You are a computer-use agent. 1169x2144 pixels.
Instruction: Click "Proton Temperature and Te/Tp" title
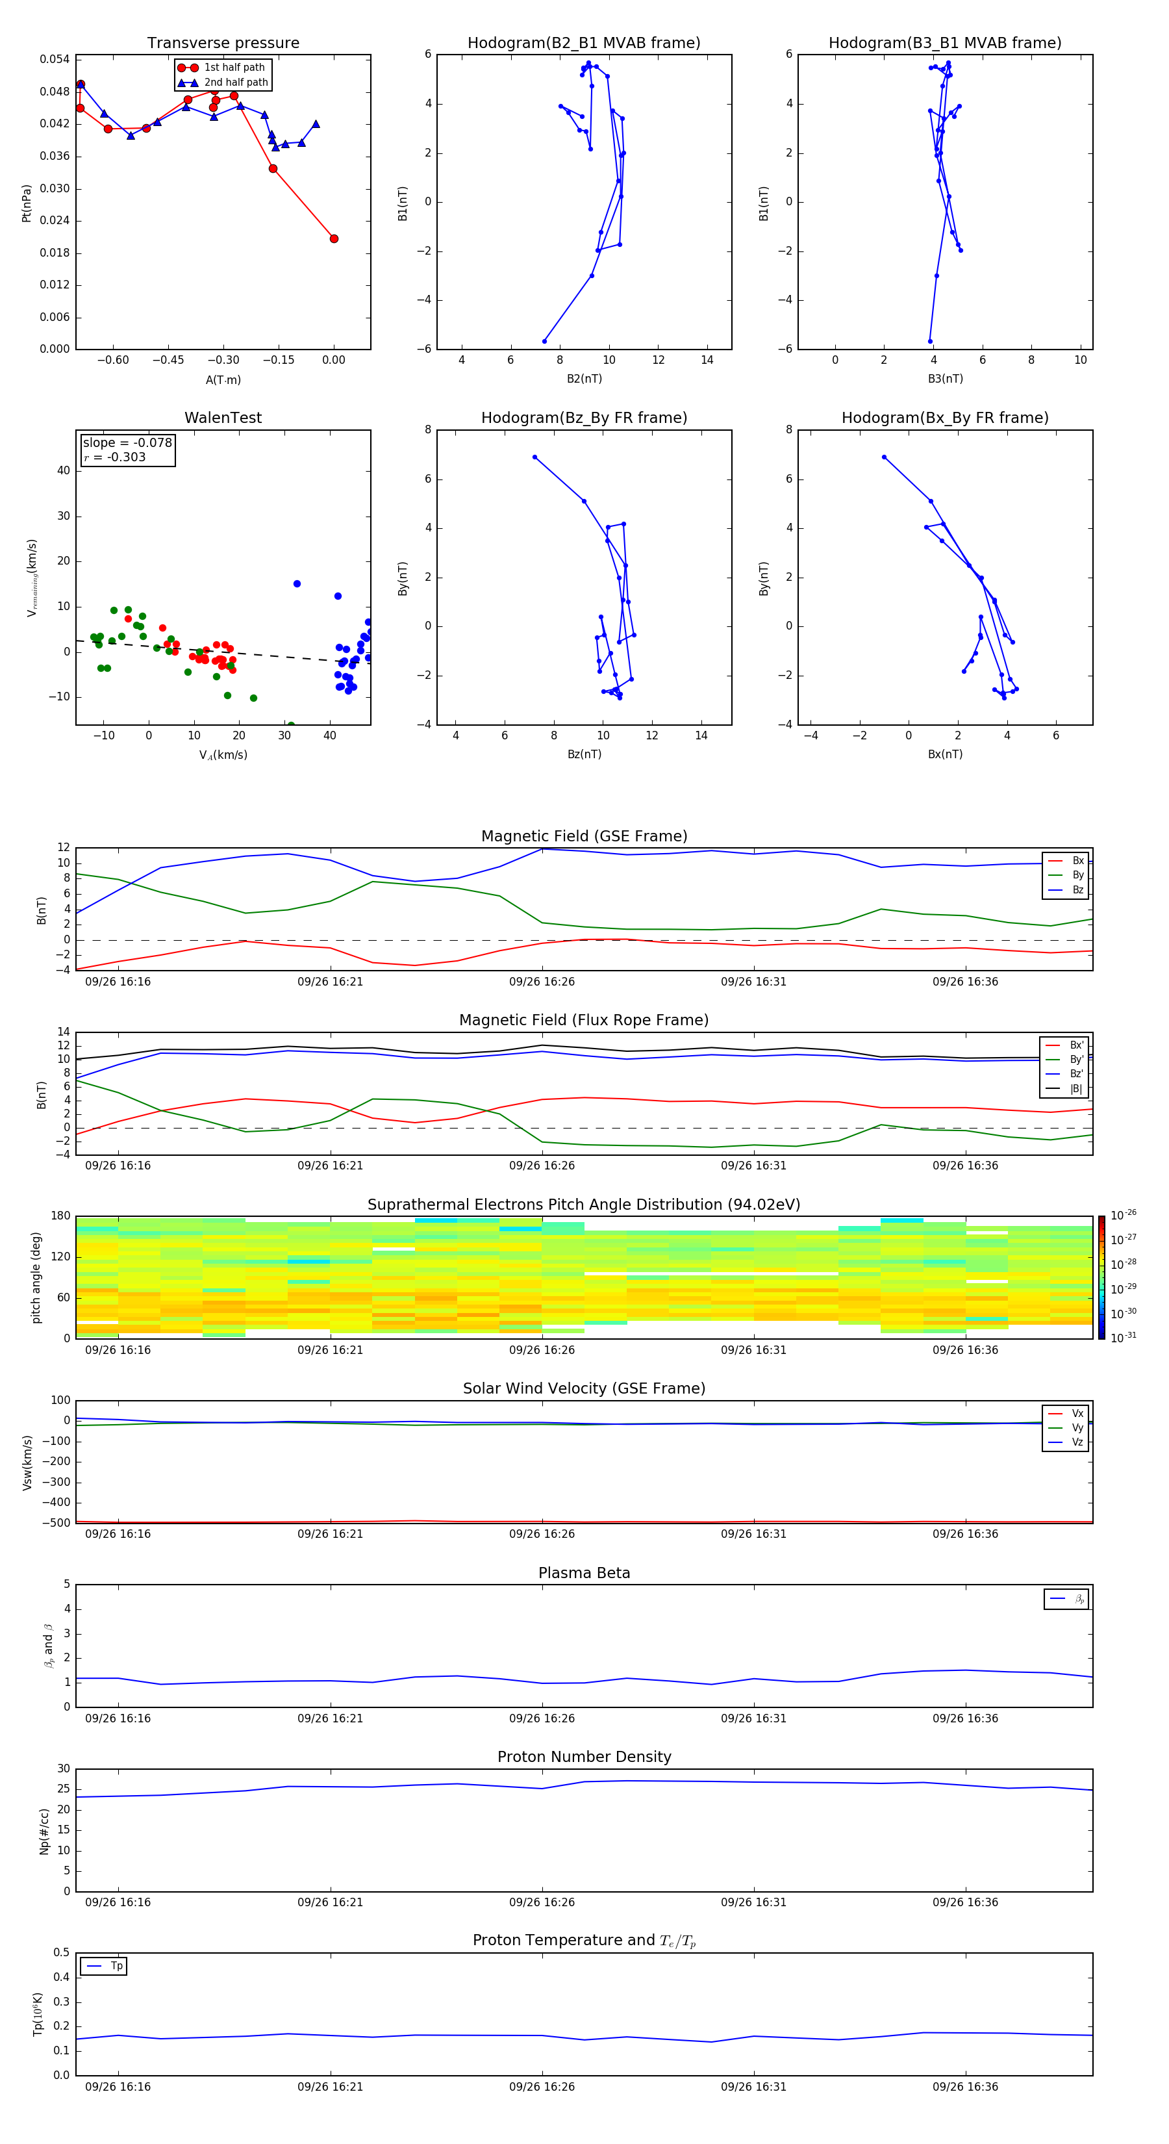click(x=584, y=1941)
